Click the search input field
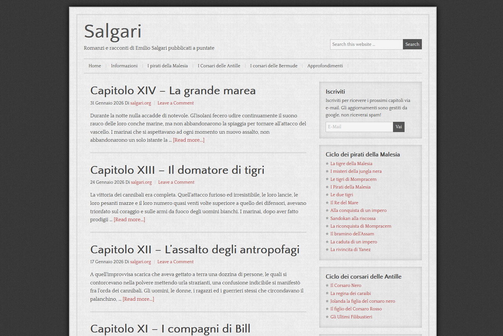The width and height of the screenshot is (503, 336). [x=365, y=44]
